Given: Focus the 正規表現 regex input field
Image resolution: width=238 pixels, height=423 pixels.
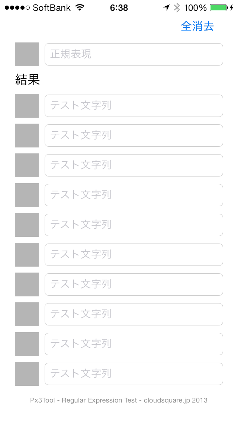Looking at the screenshot, I should [x=134, y=54].
